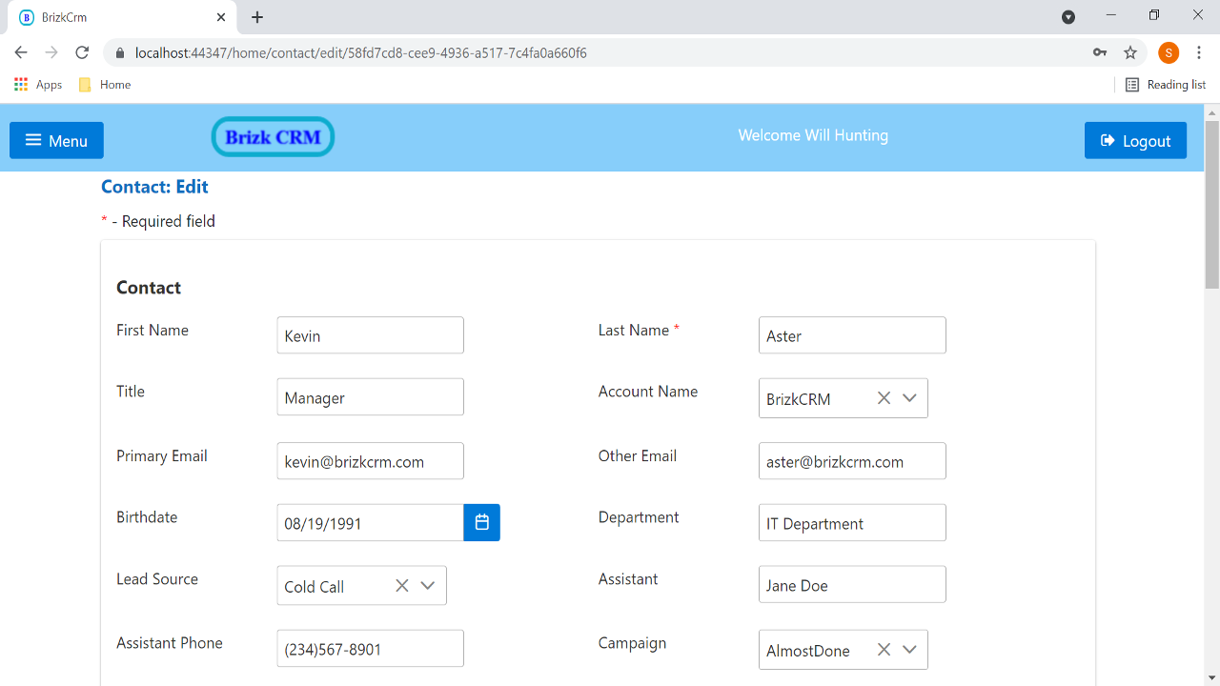The height and width of the screenshot is (686, 1220).
Task: Expand the Account Name dropdown
Action: pos(909,398)
